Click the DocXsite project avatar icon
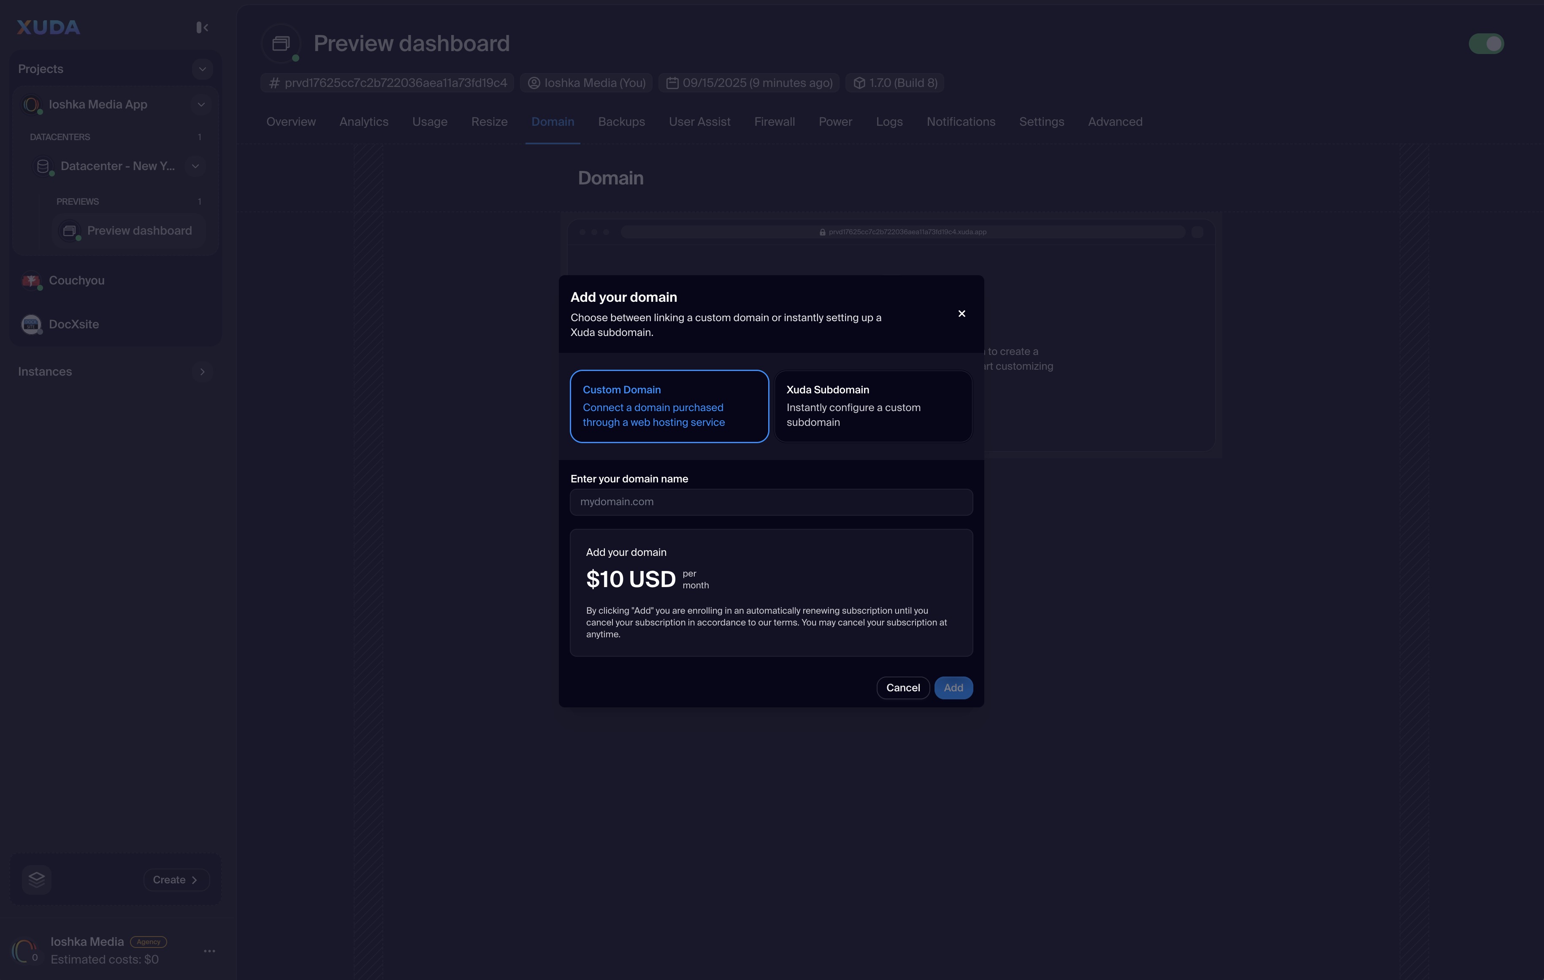The height and width of the screenshot is (980, 1544). (x=31, y=324)
